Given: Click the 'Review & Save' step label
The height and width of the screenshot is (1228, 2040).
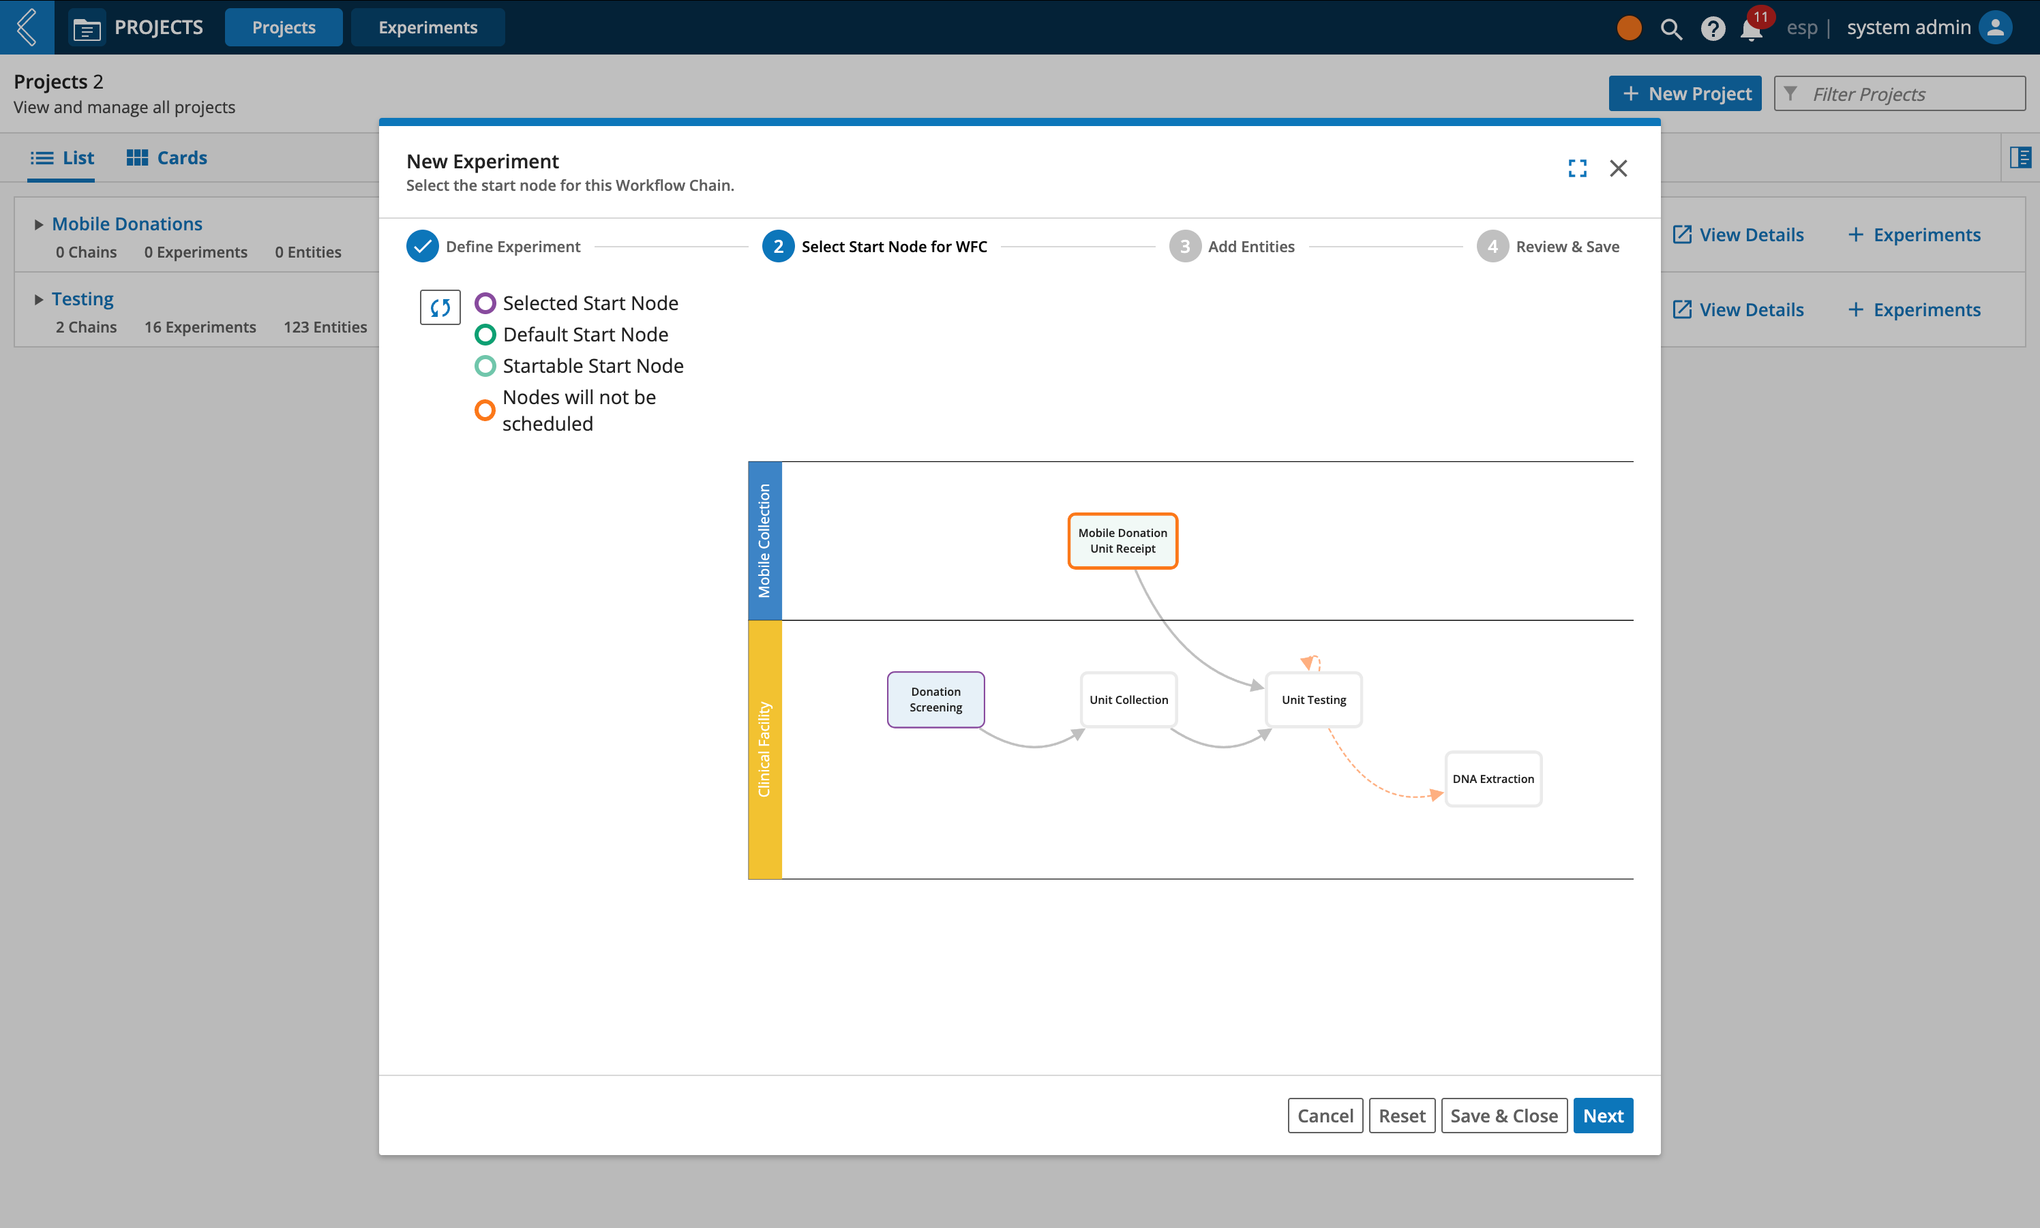Looking at the screenshot, I should click(1567, 246).
